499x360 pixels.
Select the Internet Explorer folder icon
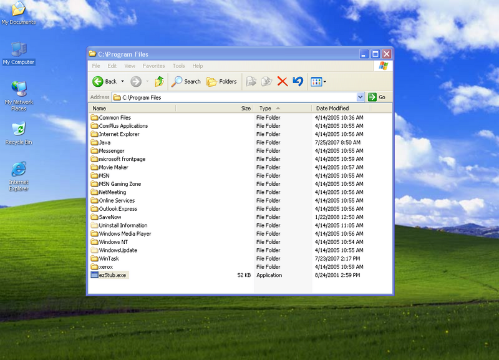point(94,134)
